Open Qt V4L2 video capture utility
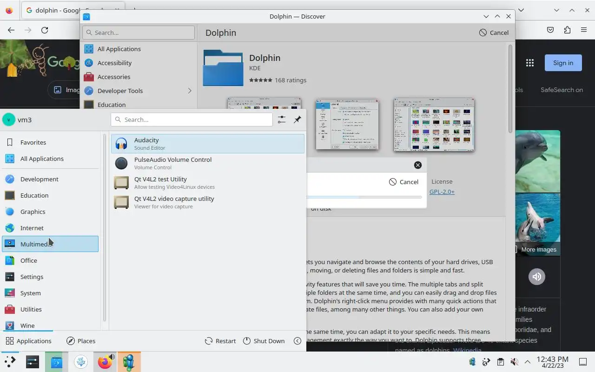Viewport: 595px width, 372px height. click(x=208, y=202)
